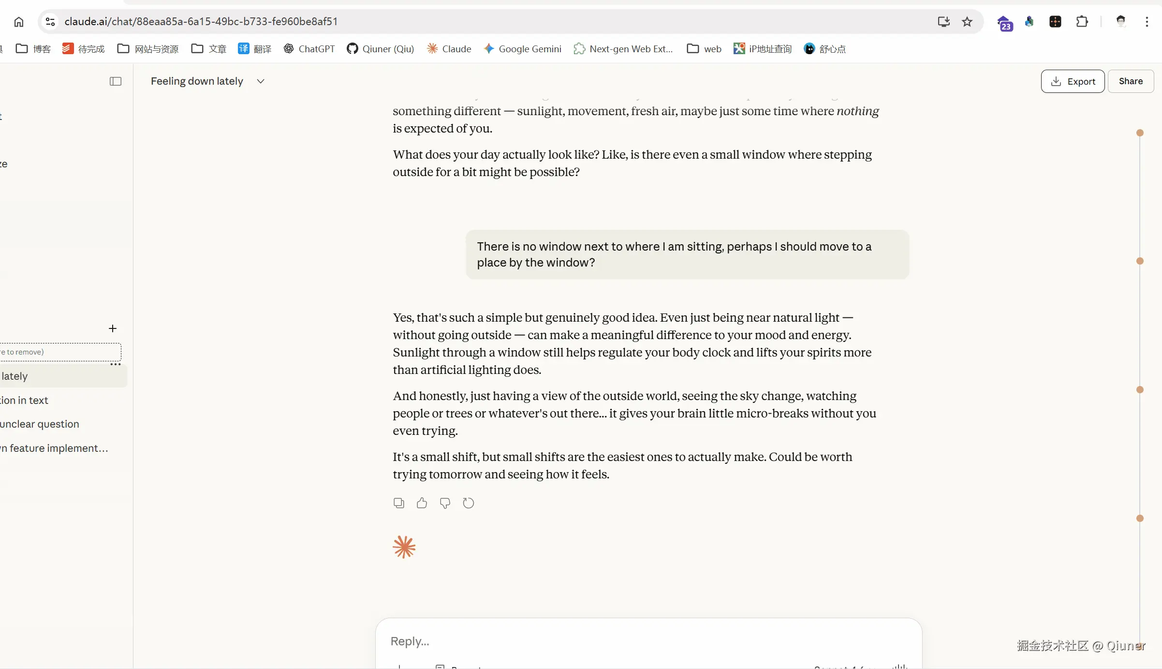Bookmark this page with star icon
Image resolution: width=1162 pixels, height=669 pixels.
point(967,22)
